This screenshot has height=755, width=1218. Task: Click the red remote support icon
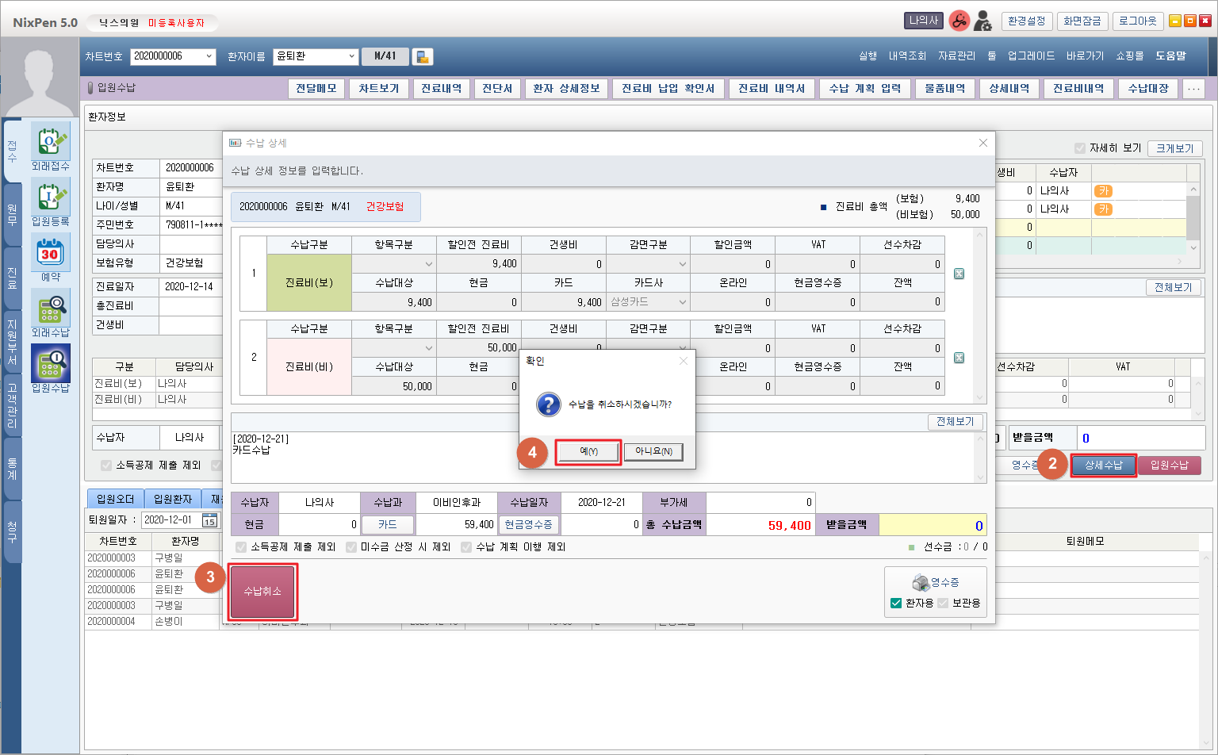pyautogui.click(x=959, y=21)
